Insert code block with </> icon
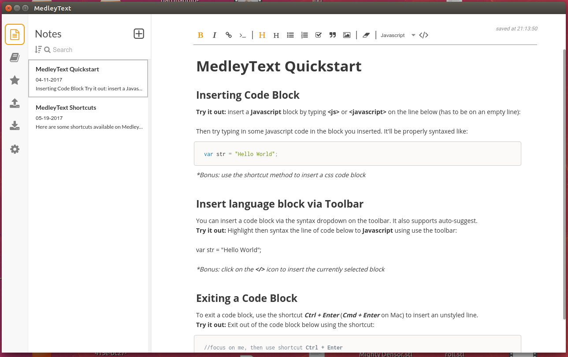Screen dimensions: 568x357 coord(423,35)
